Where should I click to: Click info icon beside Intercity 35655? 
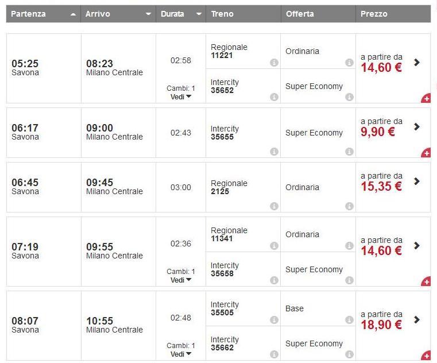click(274, 152)
